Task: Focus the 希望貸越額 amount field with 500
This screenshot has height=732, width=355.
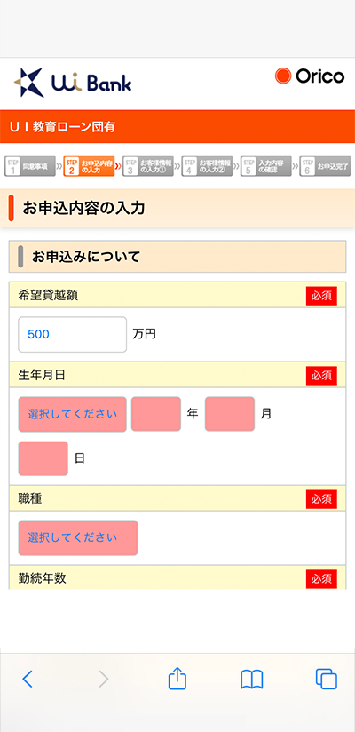Action: click(x=72, y=334)
